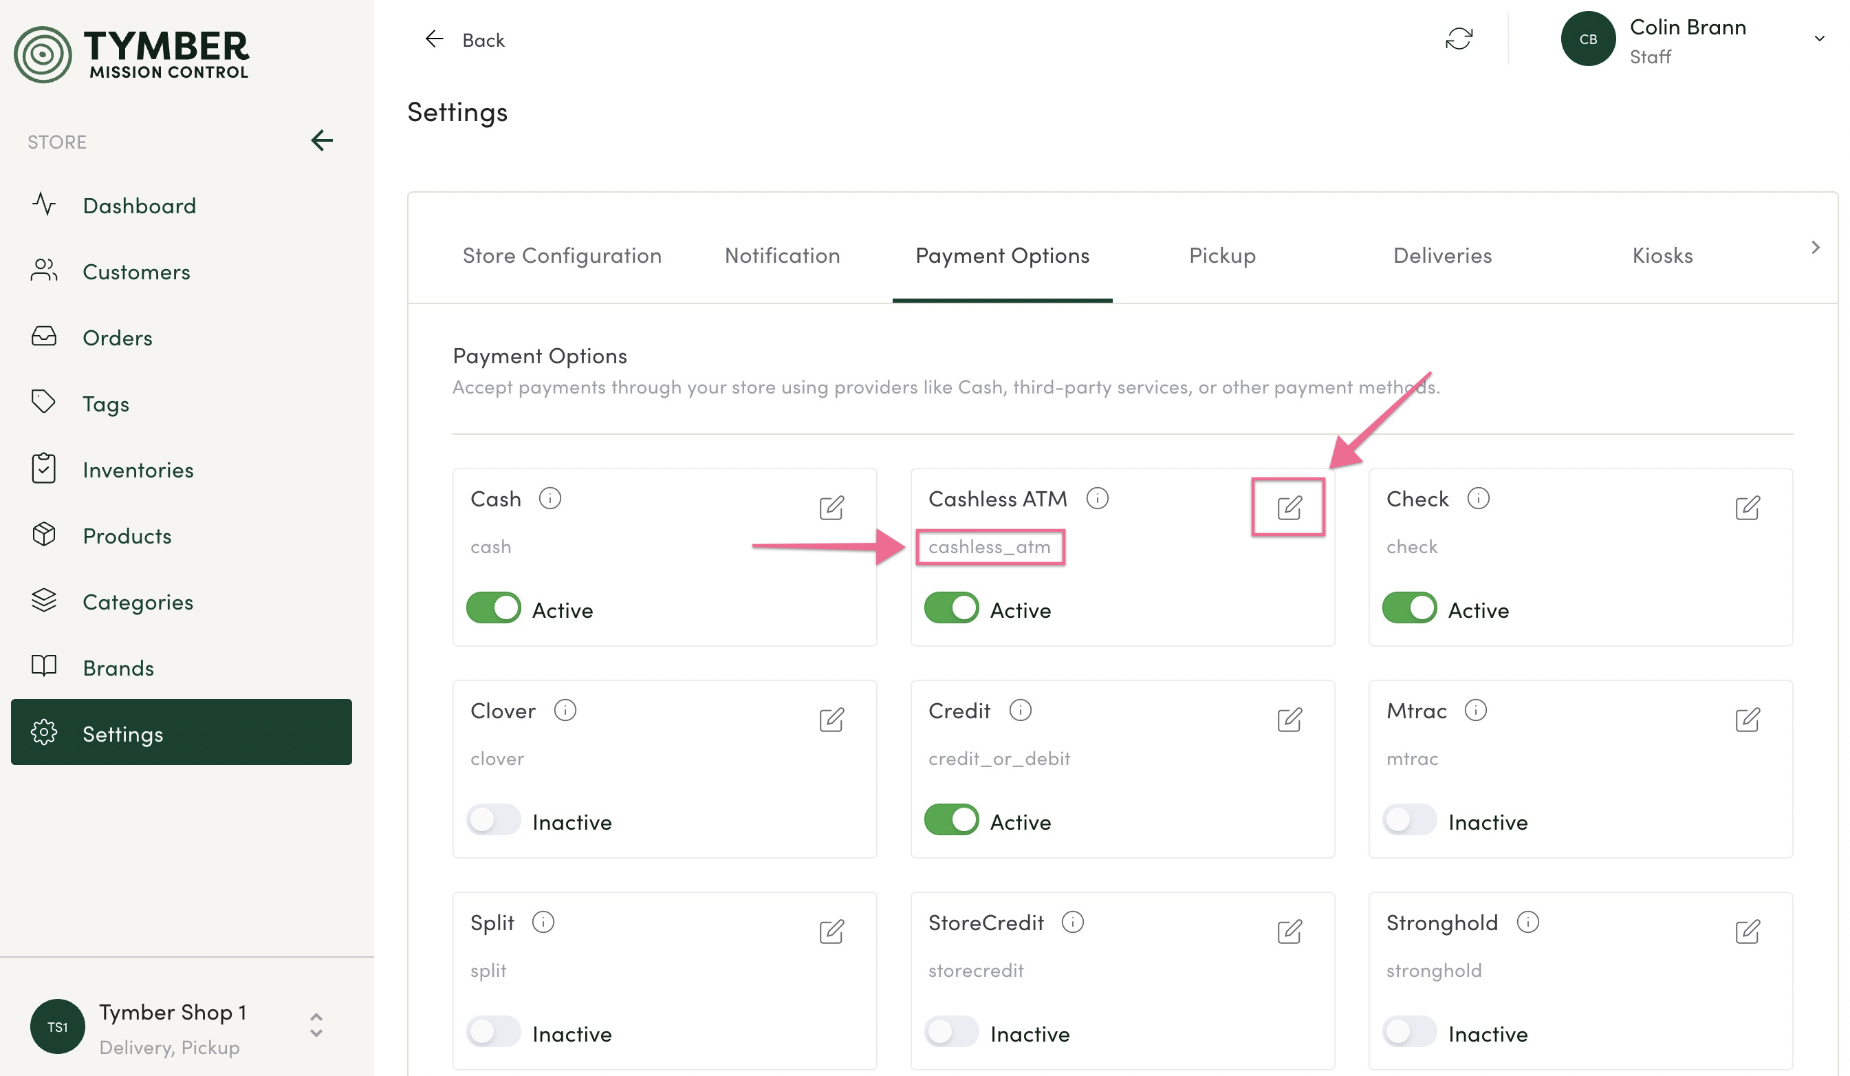1850x1076 pixels.
Task: Open the Colin Brann user dropdown
Action: (1818, 39)
